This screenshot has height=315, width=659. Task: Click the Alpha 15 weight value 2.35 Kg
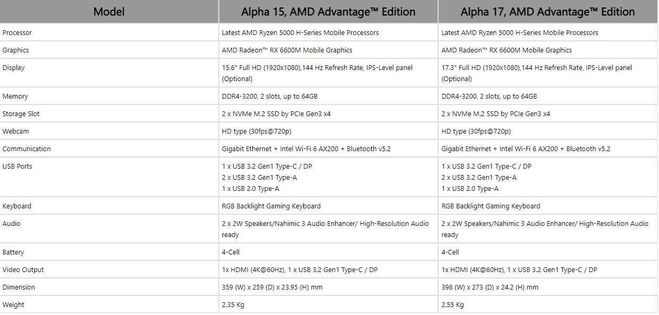[233, 305]
